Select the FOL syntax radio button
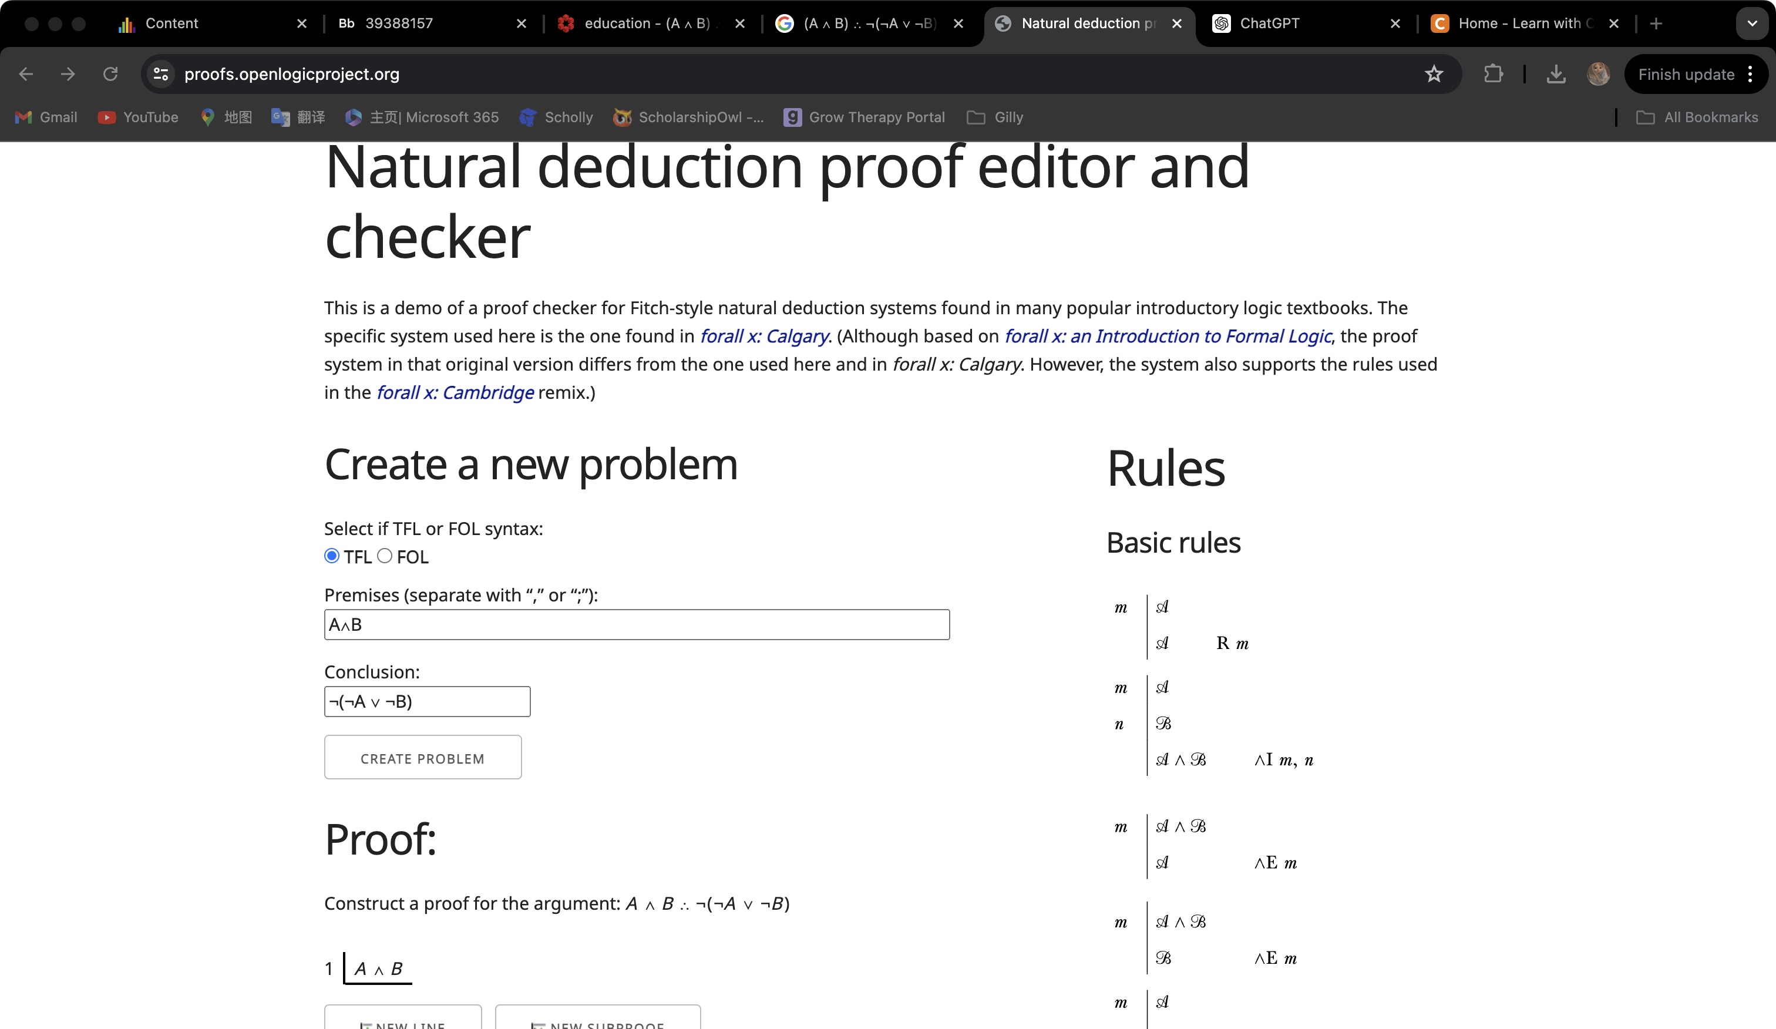The width and height of the screenshot is (1776, 1029). 385,556
